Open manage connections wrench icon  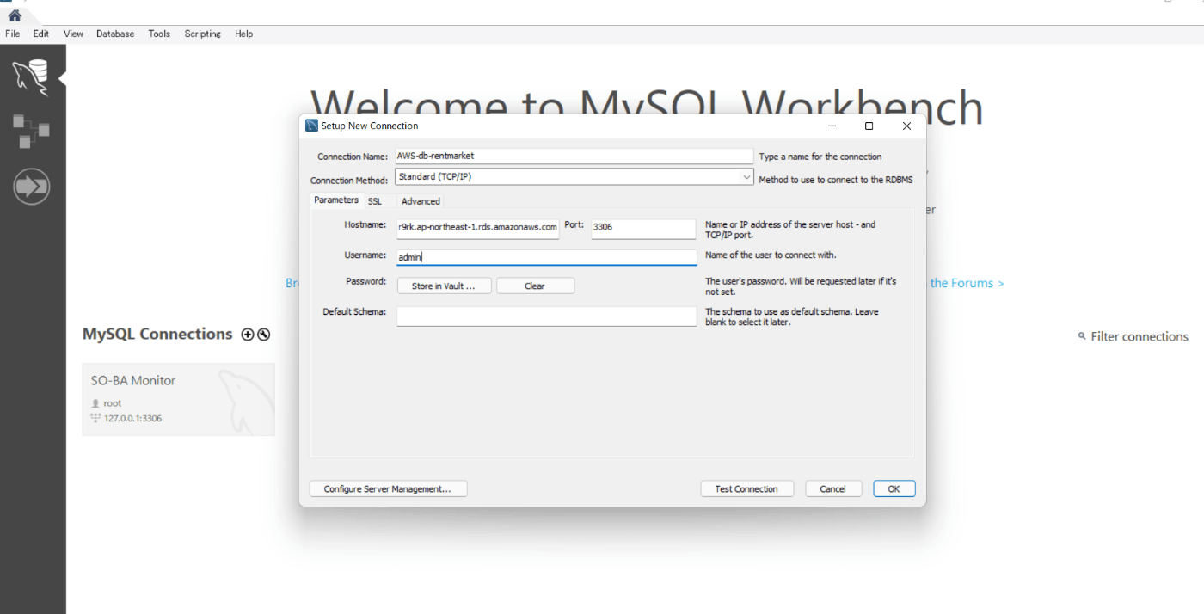[x=264, y=335]
